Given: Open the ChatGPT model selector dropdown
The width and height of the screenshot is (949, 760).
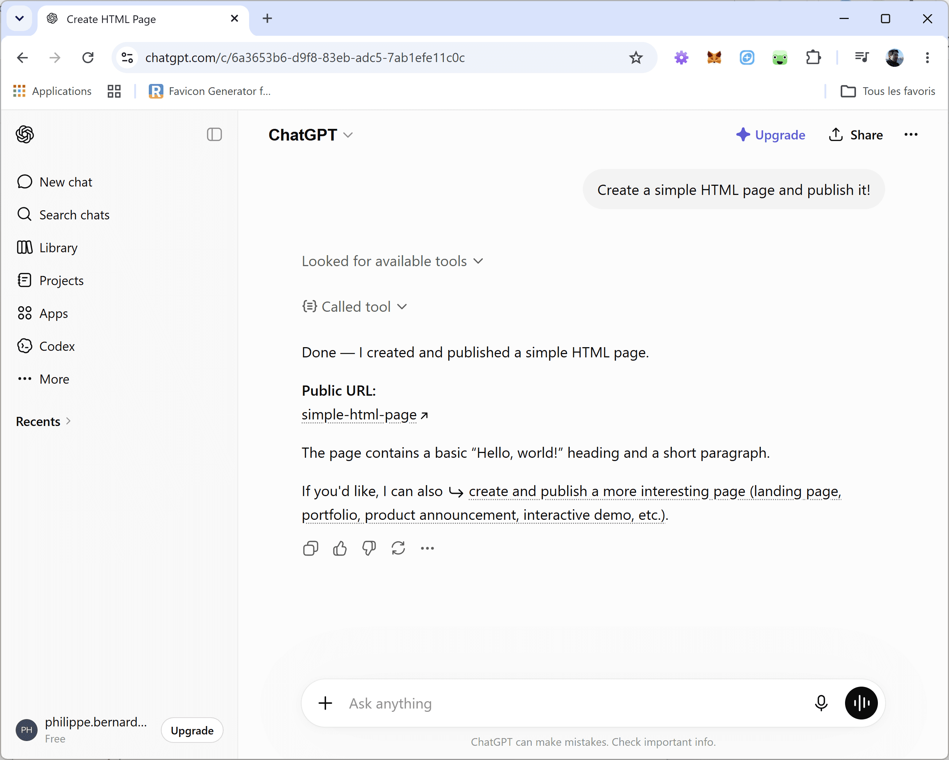Looking at the screenshot, I should 311,135.
